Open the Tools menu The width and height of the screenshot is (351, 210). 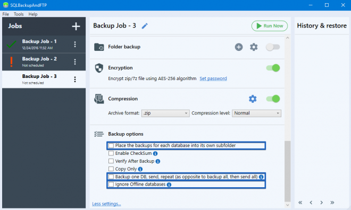pyautogui.click(x=19, y=14)
